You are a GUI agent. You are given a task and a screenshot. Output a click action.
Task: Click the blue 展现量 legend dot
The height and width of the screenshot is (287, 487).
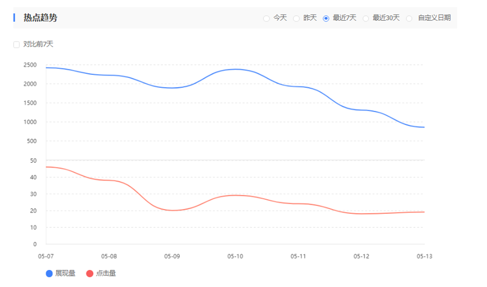[49, 273]
